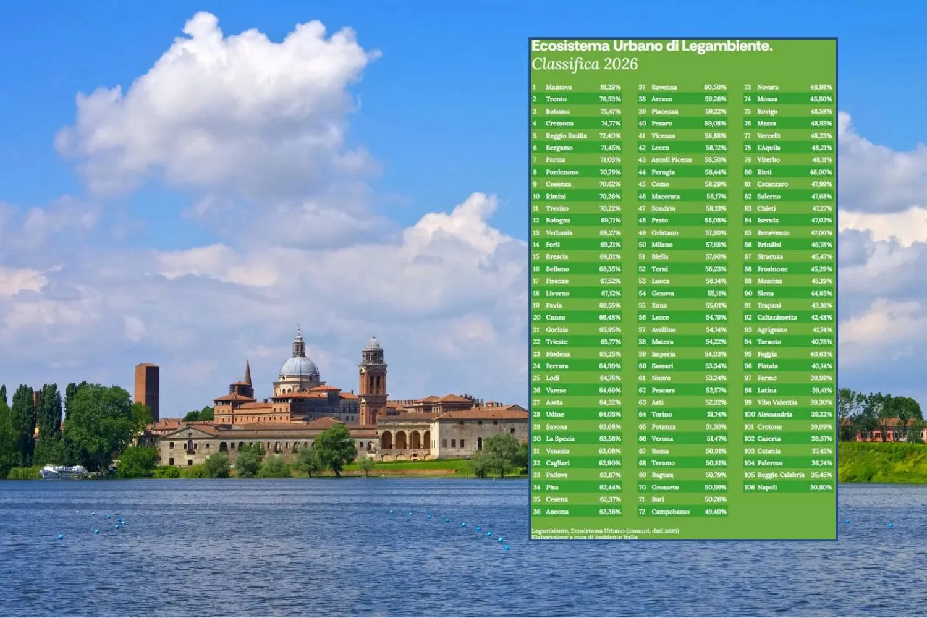Select the "Torino" city name
Image resolution: width=927 pixels, height=618 pixels.
661,415
